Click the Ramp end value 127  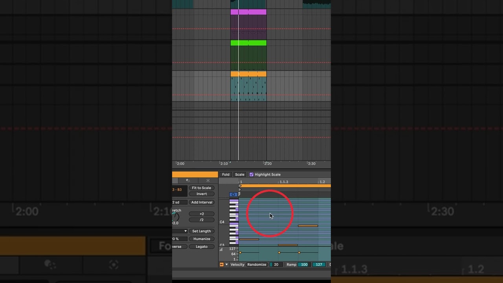319,265
